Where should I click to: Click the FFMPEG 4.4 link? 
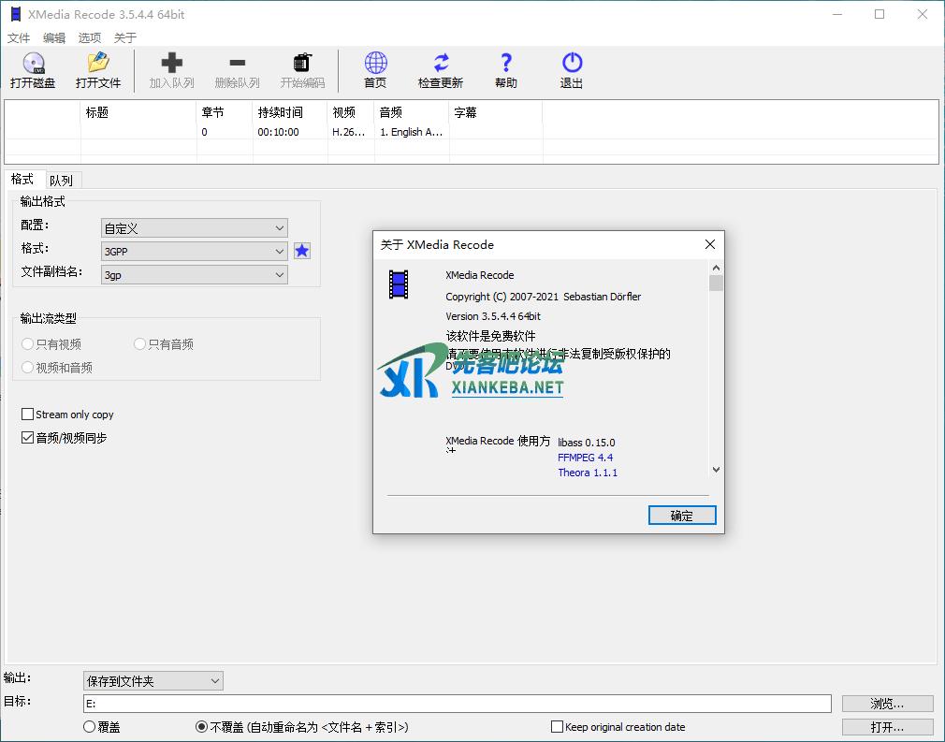click(586, 458)
